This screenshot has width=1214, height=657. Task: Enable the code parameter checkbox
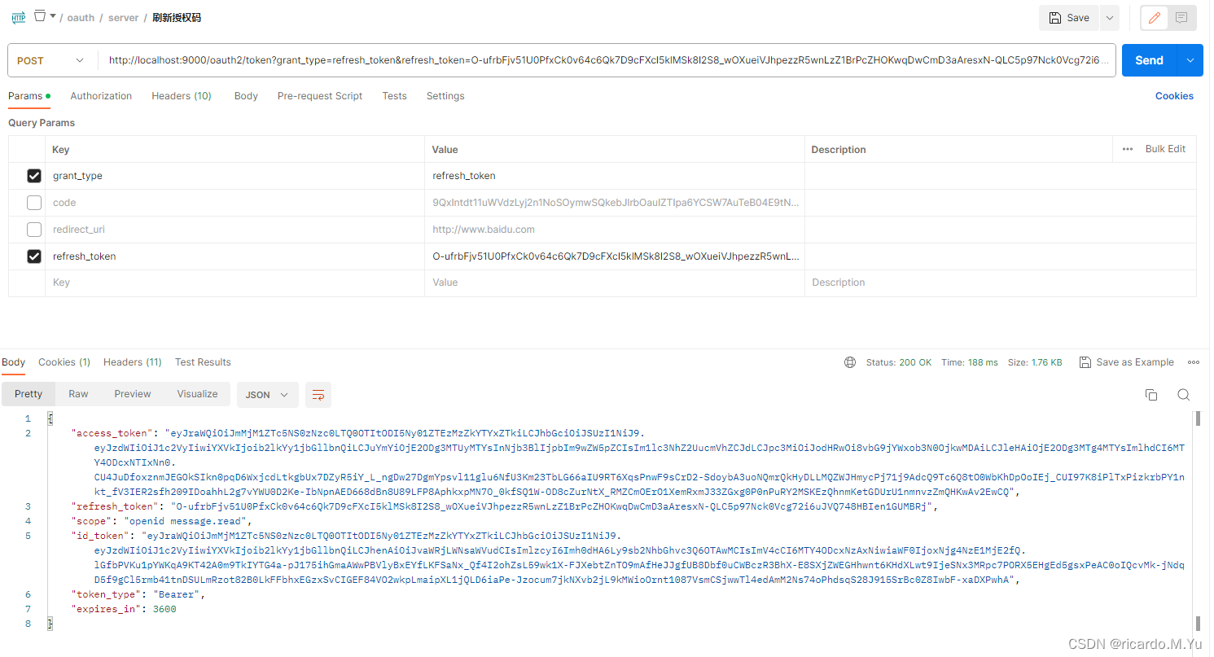tap(34, 203)
